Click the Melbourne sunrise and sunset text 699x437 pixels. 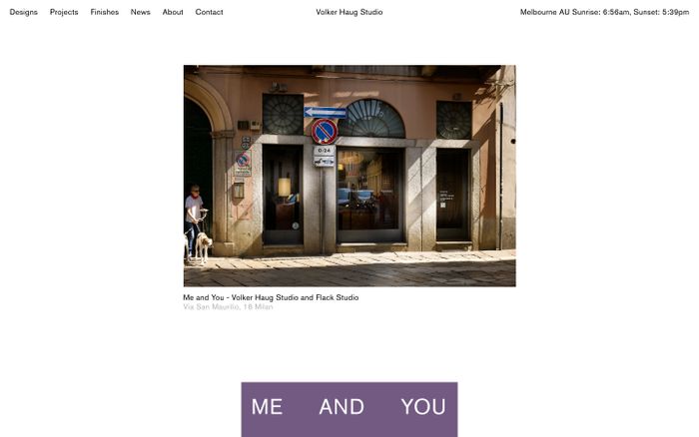pos(604,12)
